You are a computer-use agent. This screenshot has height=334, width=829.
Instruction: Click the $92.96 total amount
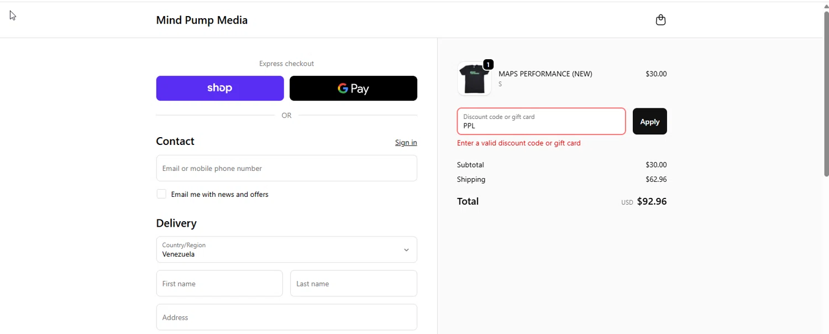point(652,201)
